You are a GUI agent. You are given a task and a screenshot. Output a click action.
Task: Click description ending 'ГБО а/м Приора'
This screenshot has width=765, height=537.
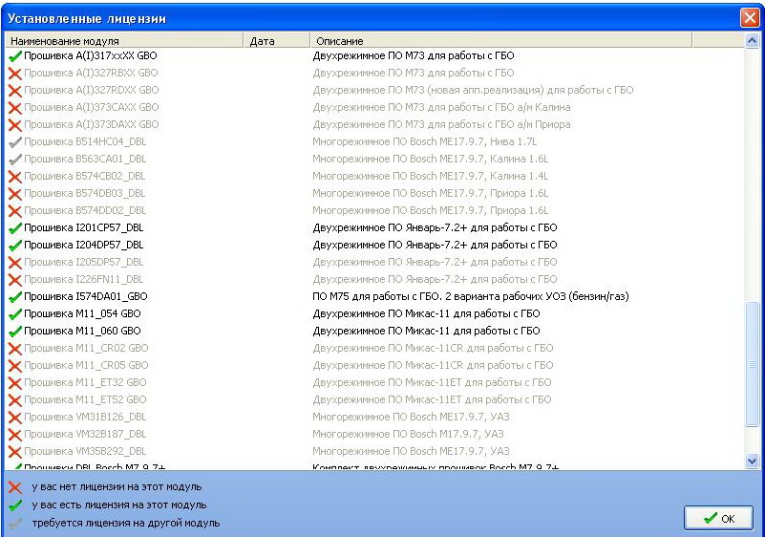click(x=441, y=124)
